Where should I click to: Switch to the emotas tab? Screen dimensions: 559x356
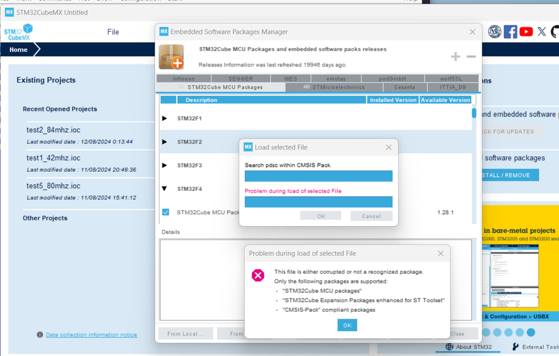pos(336,78)
